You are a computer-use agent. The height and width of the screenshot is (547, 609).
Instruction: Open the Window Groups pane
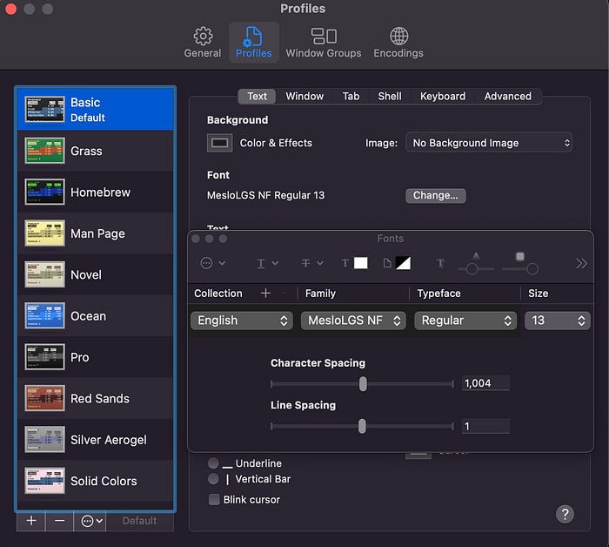coord(324,43)
